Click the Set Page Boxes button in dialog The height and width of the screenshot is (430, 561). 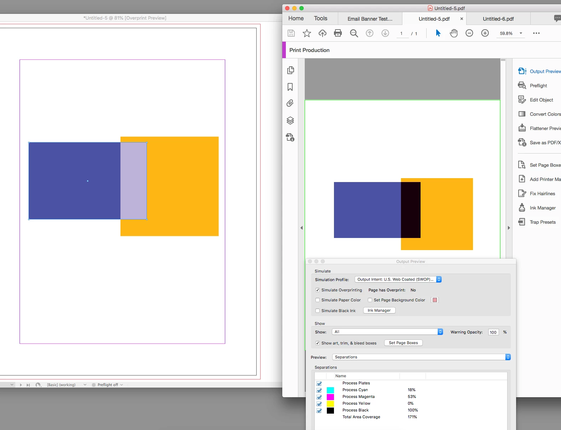coord(403,343)
